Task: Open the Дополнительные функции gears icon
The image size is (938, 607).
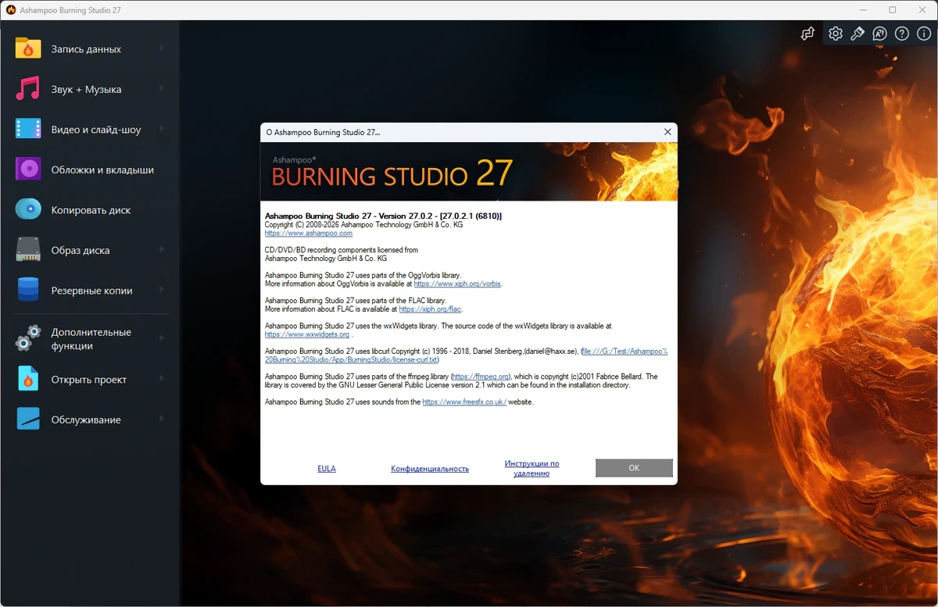Action: (x=28, y=338)
